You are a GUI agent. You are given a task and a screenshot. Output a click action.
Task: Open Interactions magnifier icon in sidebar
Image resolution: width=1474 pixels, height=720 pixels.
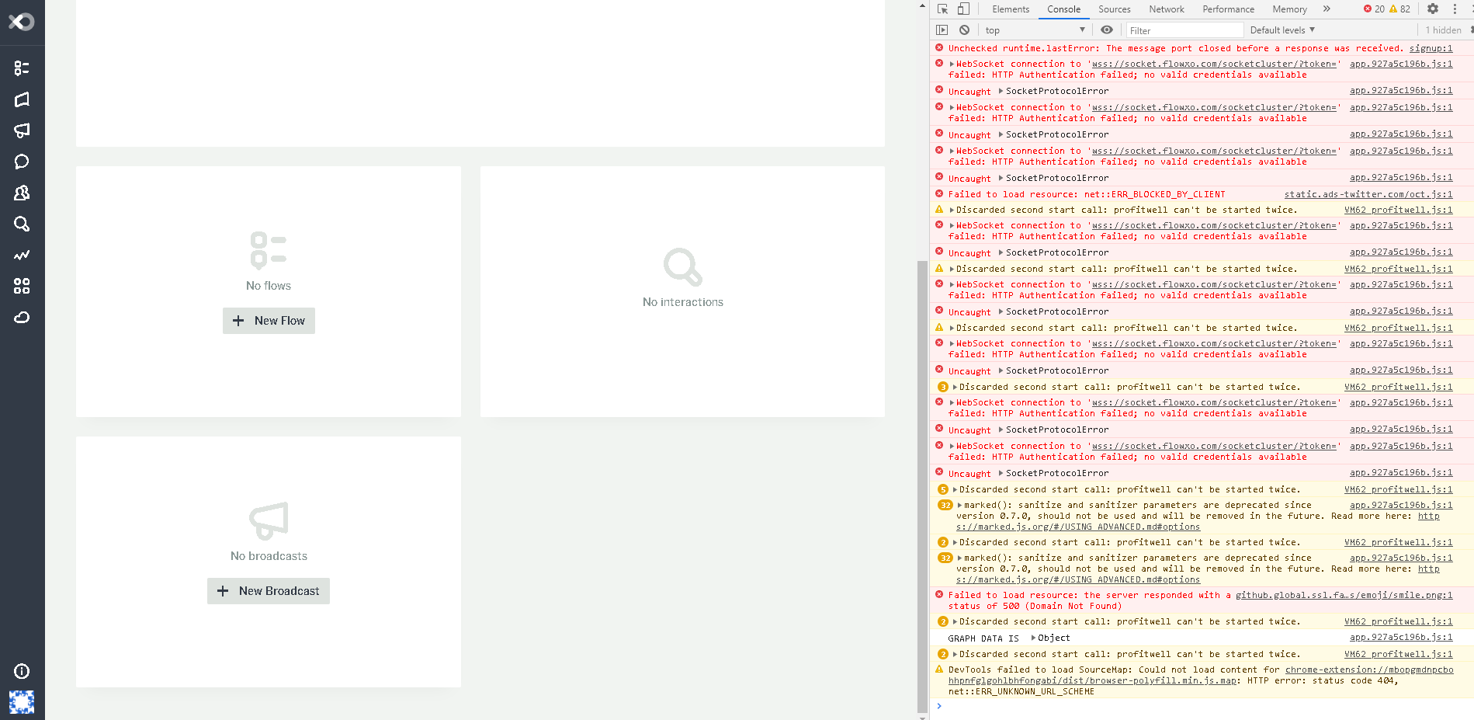point(22,224)
